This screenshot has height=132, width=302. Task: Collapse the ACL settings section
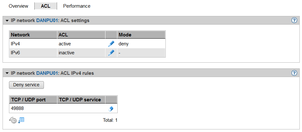click(7, 20)
